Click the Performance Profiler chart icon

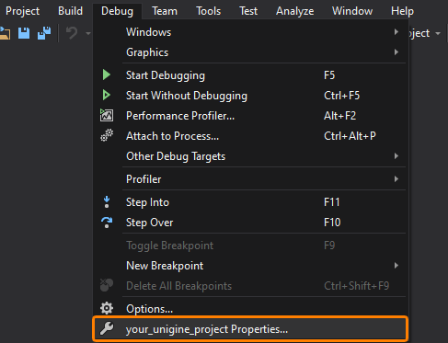click(107, 115)
